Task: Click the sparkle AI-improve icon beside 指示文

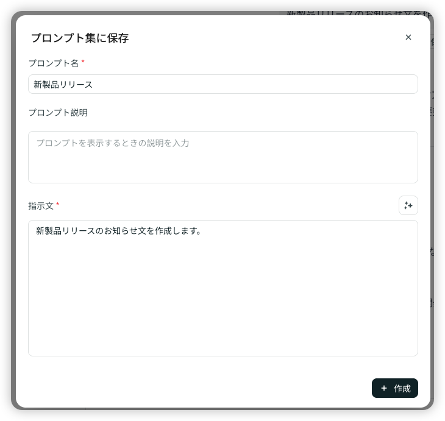Action: 408,205
